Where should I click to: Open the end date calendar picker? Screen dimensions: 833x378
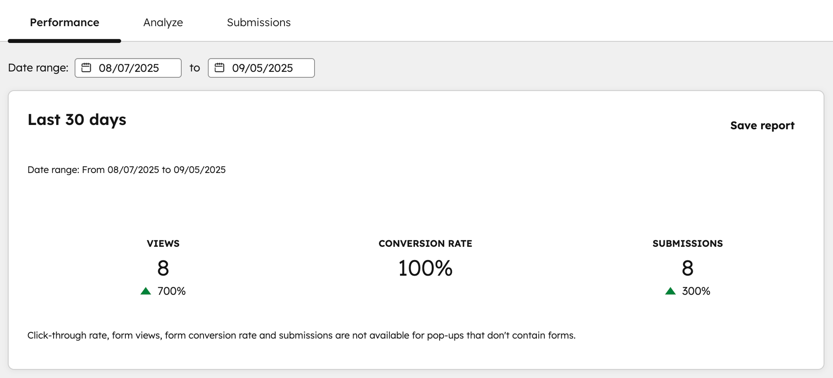tap(219, 67)
